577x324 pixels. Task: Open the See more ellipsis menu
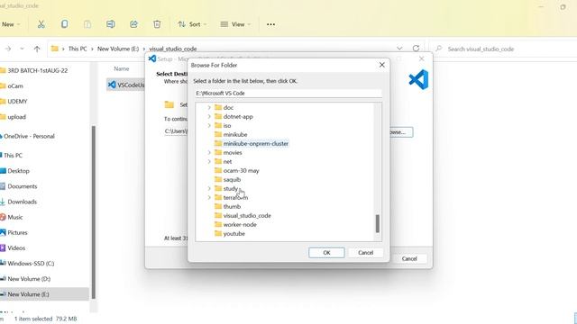coord(270,24)
